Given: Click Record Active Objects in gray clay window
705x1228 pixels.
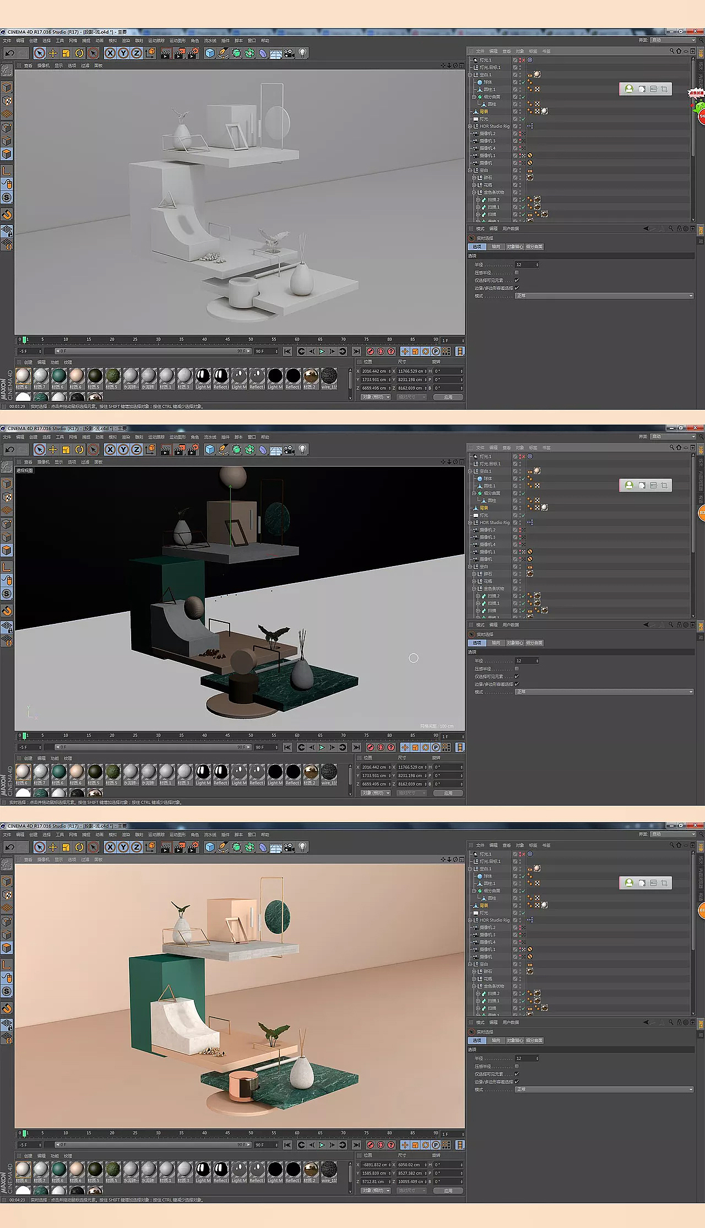Looking at the screenshot, I should (x=371, y=351).
